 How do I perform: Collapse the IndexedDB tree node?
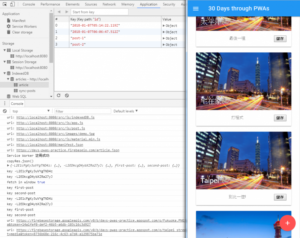5,73
